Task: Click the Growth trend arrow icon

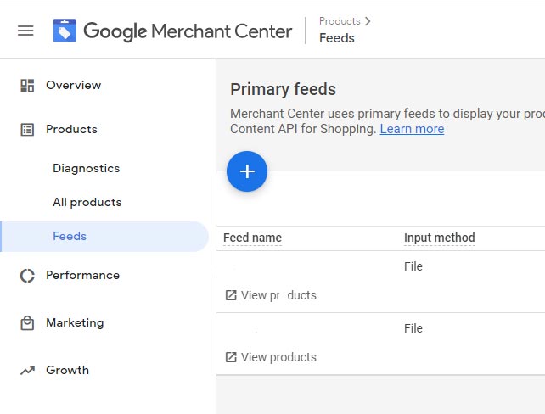Action: tap(27, 371)
